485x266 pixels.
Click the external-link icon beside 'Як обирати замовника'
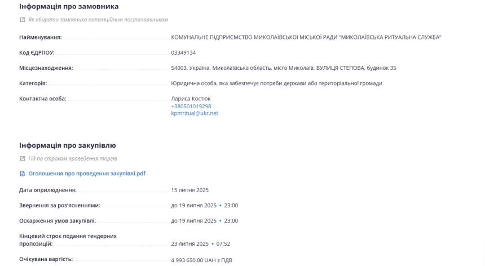pos(22,20)
